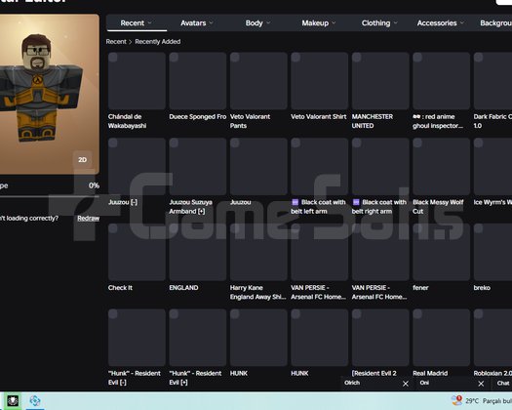
Task: Open the Makeup tab
Action: tap(319, 22)
